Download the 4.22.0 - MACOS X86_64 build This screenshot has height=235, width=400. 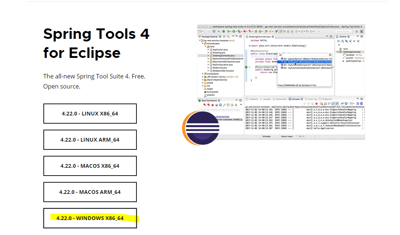(x=90, y=166)
